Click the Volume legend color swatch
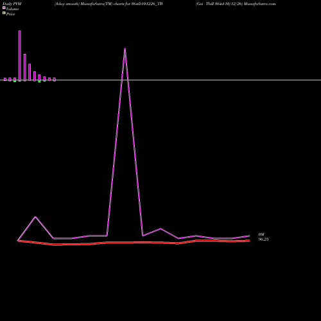This screenshot has height=321, width=321. 4,8
